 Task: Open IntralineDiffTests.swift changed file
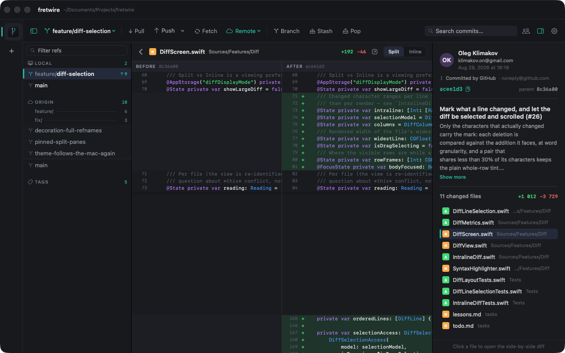499,303
